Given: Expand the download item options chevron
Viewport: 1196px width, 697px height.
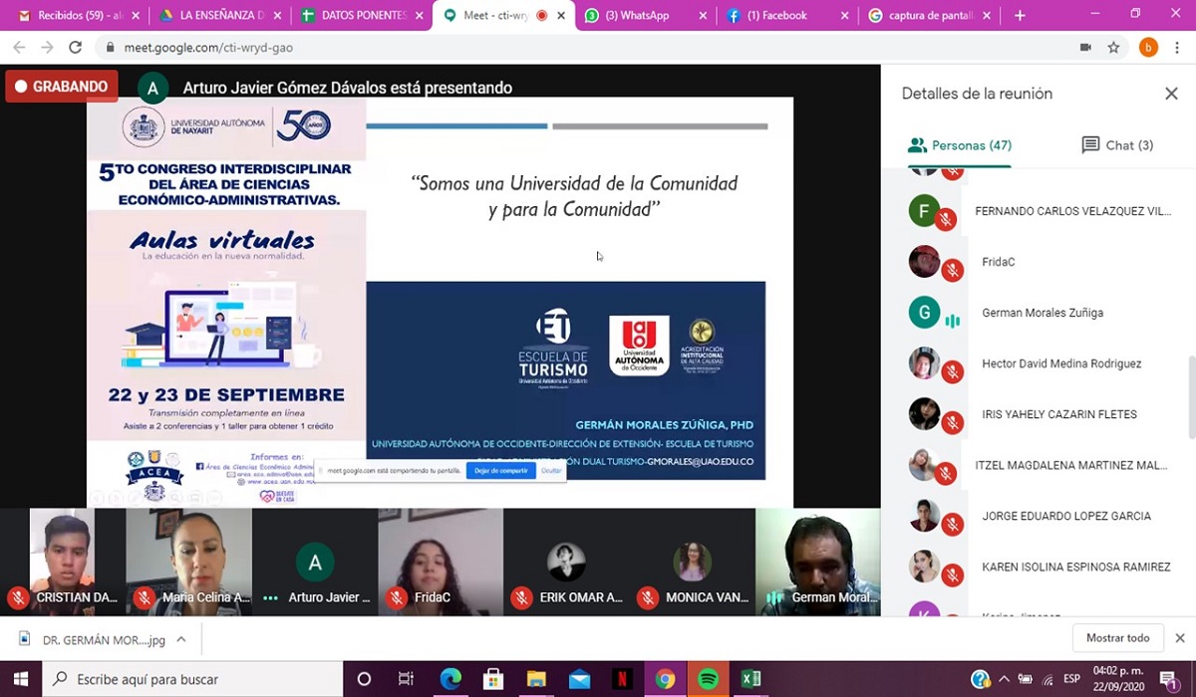Looking at the screenshot, I should coord(180,640).
